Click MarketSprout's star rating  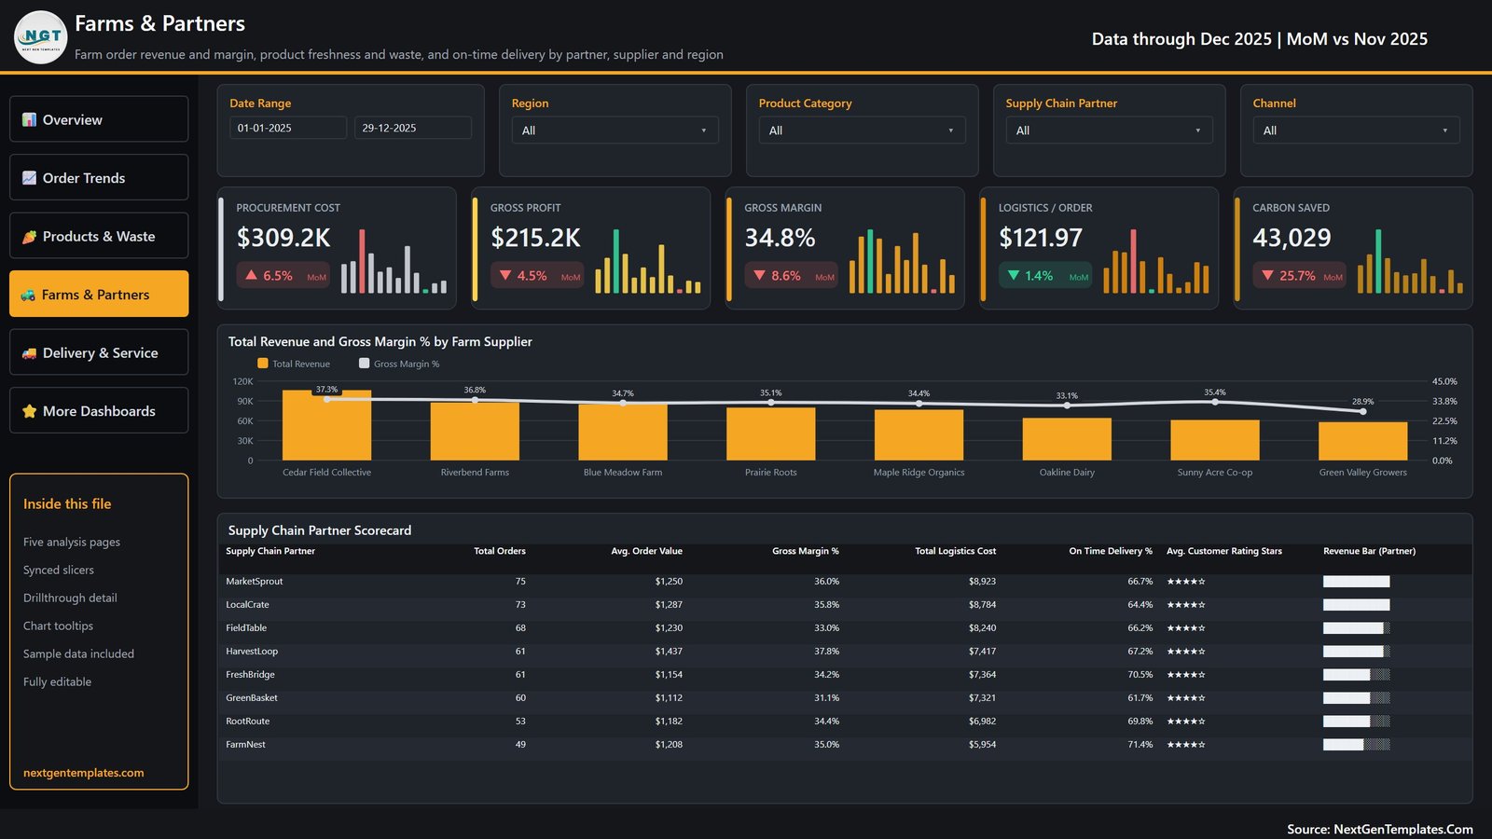point(1186,582)
